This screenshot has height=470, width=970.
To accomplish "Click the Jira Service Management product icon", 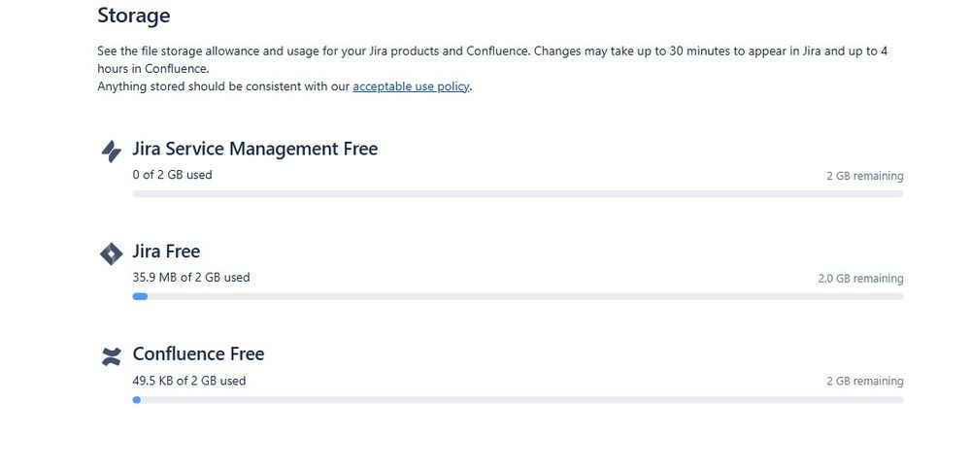I will click(x=111, y=151).
